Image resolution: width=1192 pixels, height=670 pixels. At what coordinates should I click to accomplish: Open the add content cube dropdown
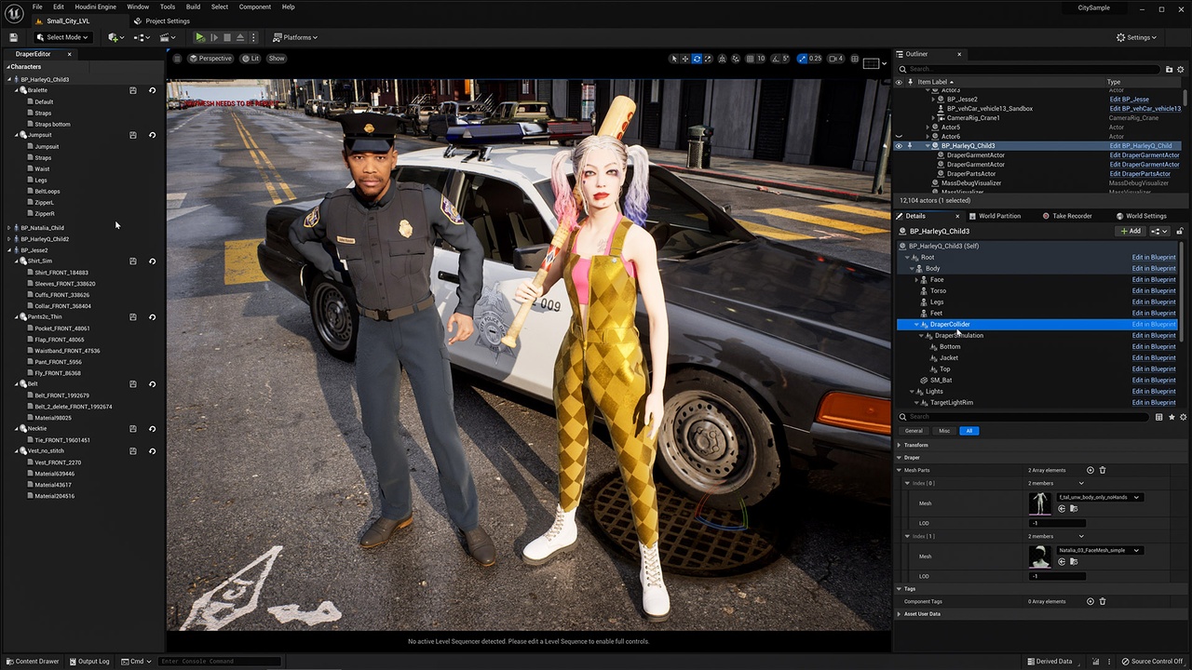click(115, 37)
